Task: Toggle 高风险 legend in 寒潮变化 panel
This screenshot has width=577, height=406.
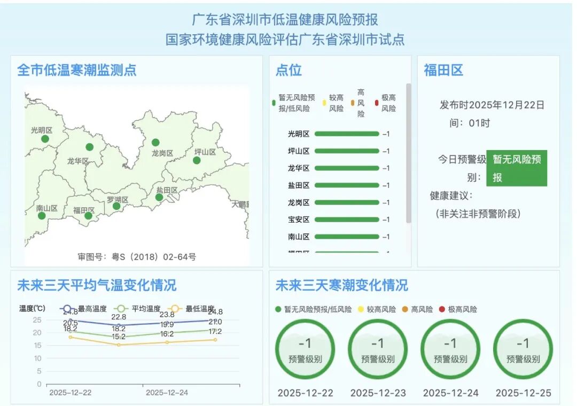Action: coord(418,309)
